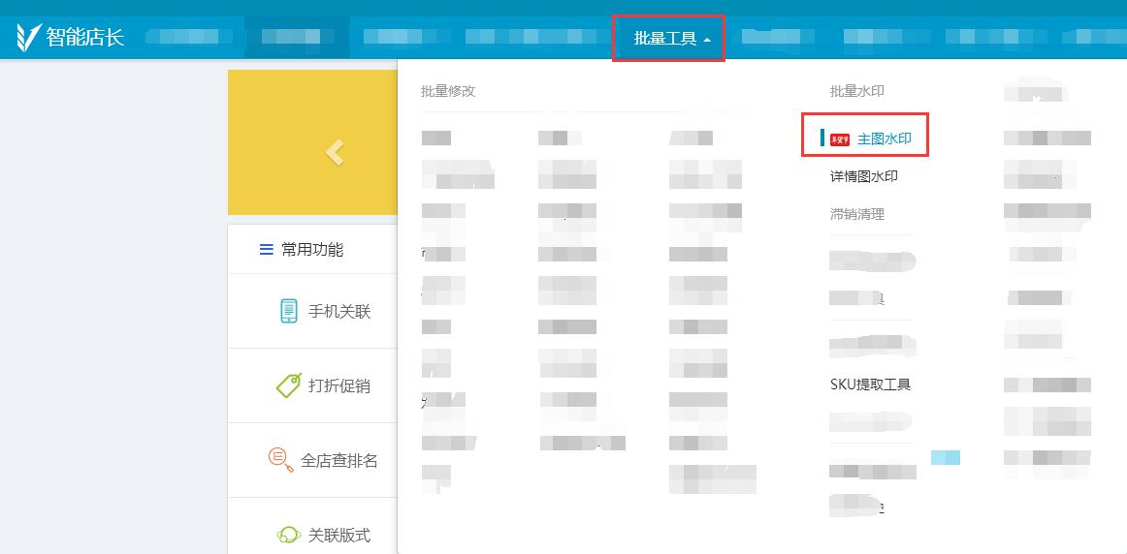Click the 智能店长 logo icon
Viewport: 1127px width, 554px height.
[x=28, y=38]
